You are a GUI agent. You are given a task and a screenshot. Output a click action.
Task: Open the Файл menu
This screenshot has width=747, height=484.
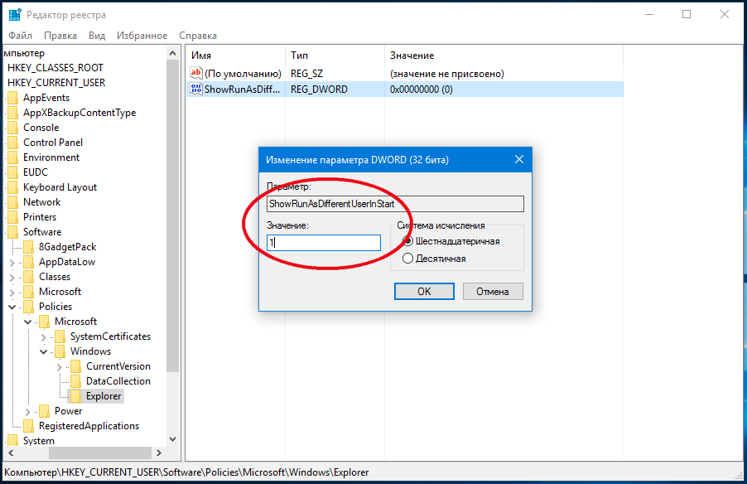point(21,36)
